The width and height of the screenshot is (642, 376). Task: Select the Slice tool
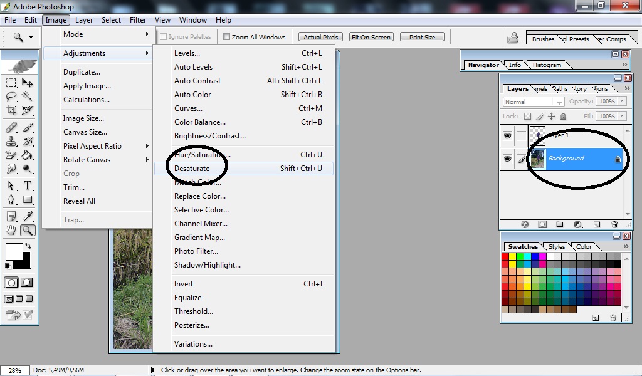[28, 110]
